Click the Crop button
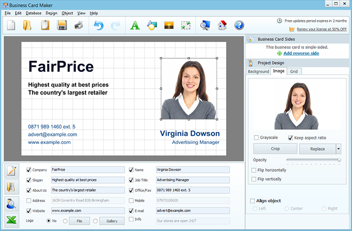Image resolution: width=352 pixels, height=231 pixels. point(275,149)
